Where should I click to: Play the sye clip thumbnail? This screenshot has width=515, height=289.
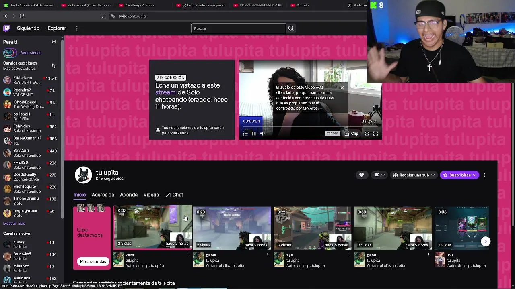(x=313, y=228)
